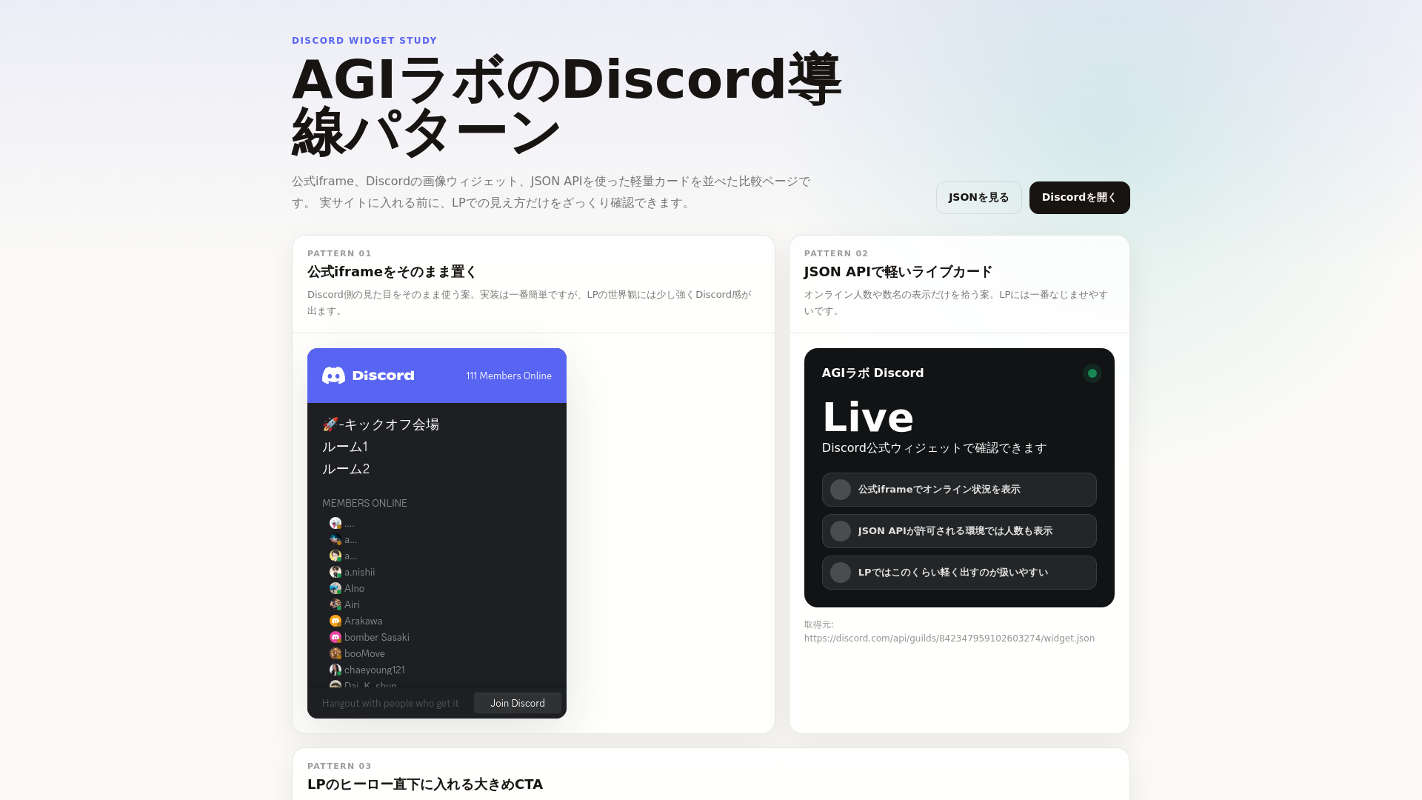Viewport: 1422px width, 800px height.
Task: Select the ルーム2 channel
Action: (346, 469)
